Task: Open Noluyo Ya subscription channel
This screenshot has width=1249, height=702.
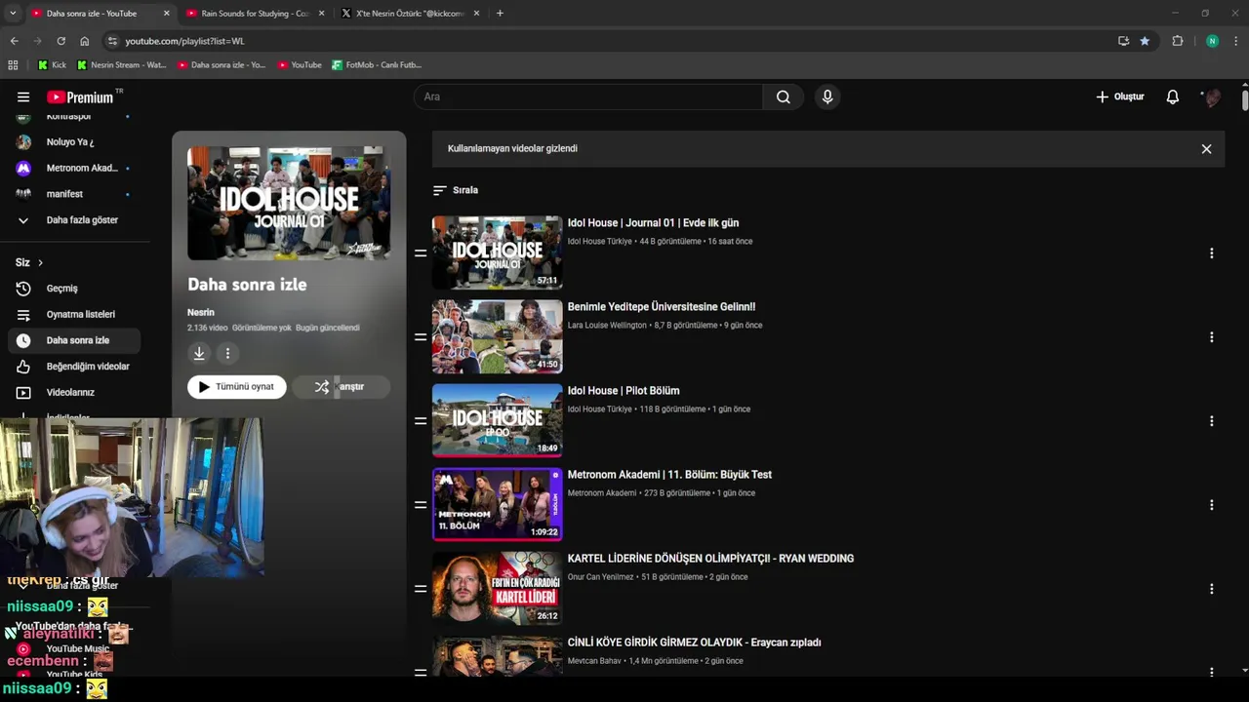Action: point(74,142)
